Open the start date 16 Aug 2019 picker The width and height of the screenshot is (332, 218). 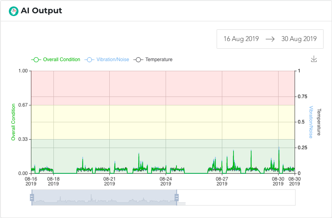click(x=241, y=39)
